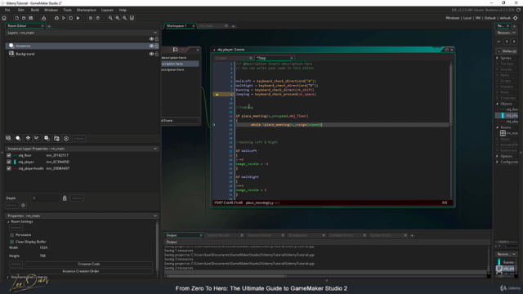
Task: Enable the Persistent room checkbox
Action: pos(12,235)
